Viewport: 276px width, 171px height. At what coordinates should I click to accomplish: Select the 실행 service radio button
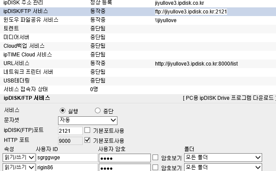(x=62, y=111)
